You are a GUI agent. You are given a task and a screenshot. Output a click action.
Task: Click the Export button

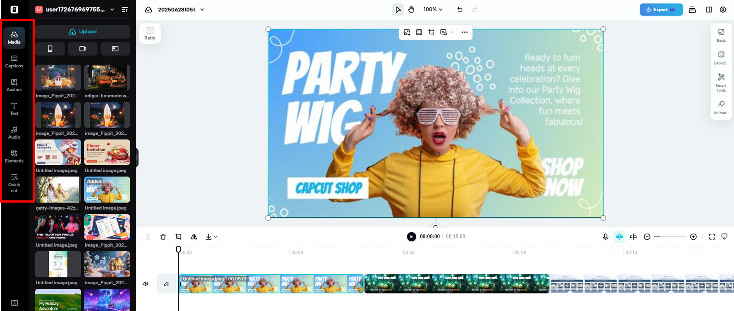click(x=661, y=10)
